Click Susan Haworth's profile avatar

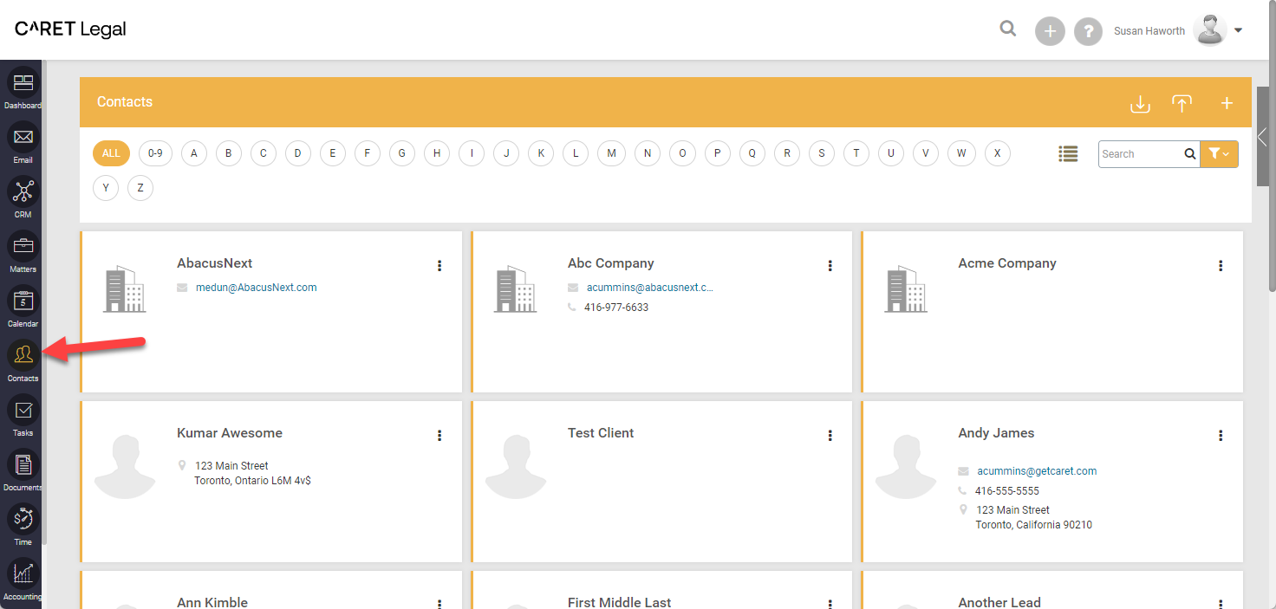point(1210,30)
